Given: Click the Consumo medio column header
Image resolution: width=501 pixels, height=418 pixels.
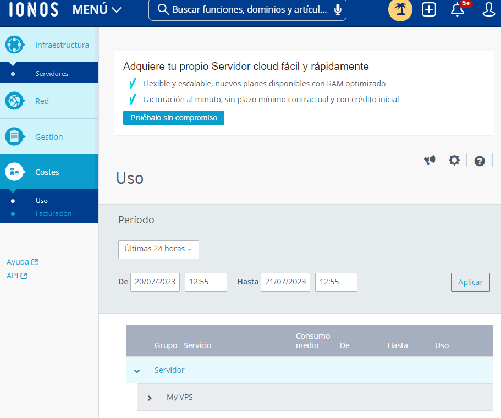Looking at the screenshot, I should click(313, 340).
